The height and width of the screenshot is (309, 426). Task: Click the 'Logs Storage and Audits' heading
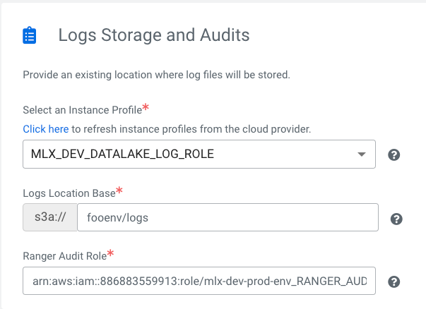153,35
